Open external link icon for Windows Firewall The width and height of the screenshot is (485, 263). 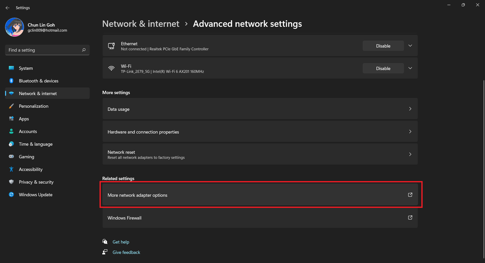(410, 217)
